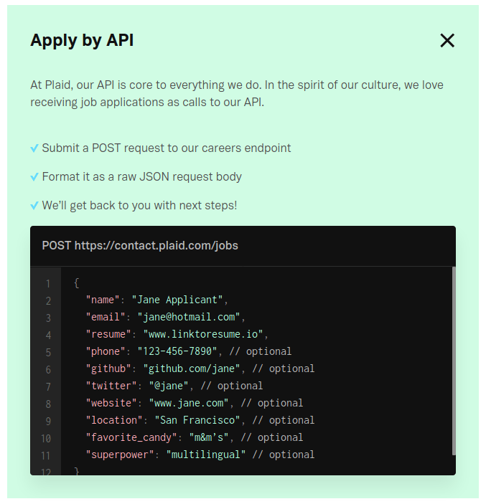The width and height of the screenshot is (486, 504).
Task: Click line number 10 in the code gutter
Action: 46,439
